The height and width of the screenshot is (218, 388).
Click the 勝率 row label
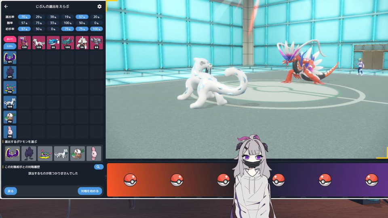pyautogui.click(x=10, y=23)
